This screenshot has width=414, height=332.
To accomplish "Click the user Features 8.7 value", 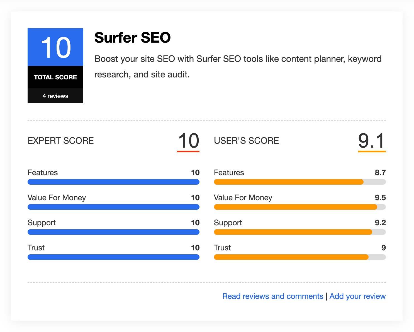I will click(380, 172).
